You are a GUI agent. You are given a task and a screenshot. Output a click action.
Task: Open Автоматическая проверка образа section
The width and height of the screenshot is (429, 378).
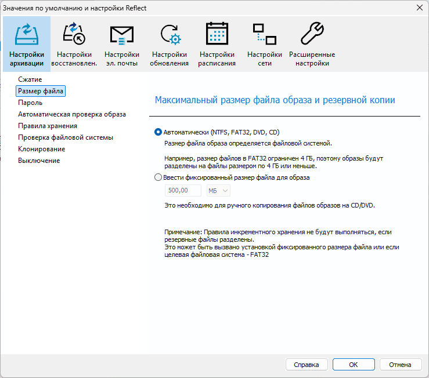(72, 114)
